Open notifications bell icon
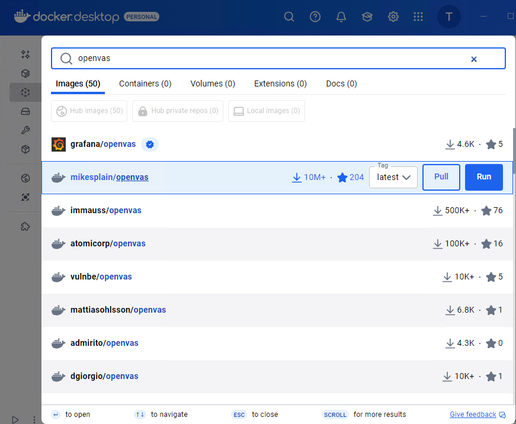 (x=341, y=17)
